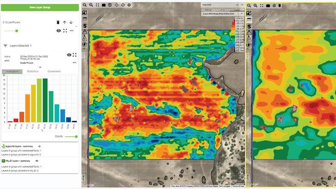The height and width of the screenshot is (189, 336).
Task: Click the MyJD layers - summary label
Action: tap(18, 161)
